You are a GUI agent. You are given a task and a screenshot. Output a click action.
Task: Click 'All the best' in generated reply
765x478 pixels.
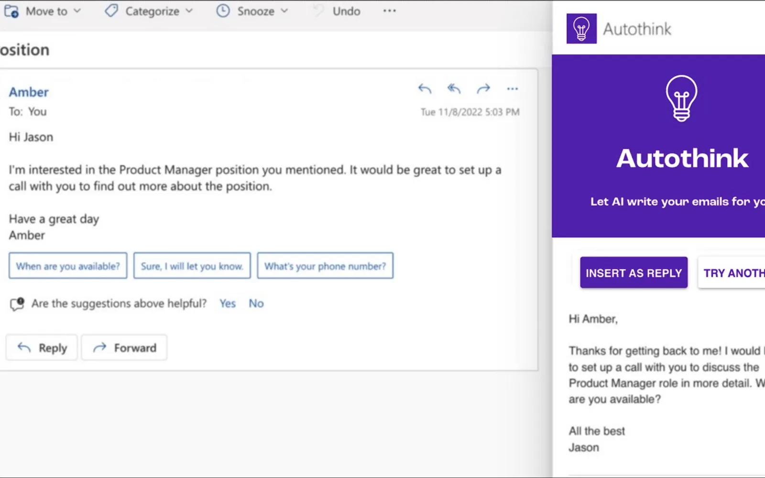[x=597, y=431]
